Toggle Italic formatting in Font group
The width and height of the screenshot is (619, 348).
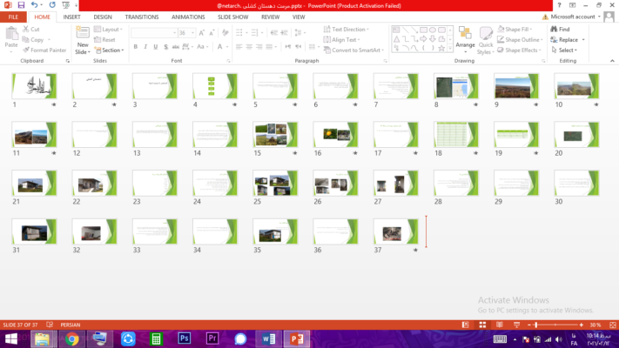point(145,47)
